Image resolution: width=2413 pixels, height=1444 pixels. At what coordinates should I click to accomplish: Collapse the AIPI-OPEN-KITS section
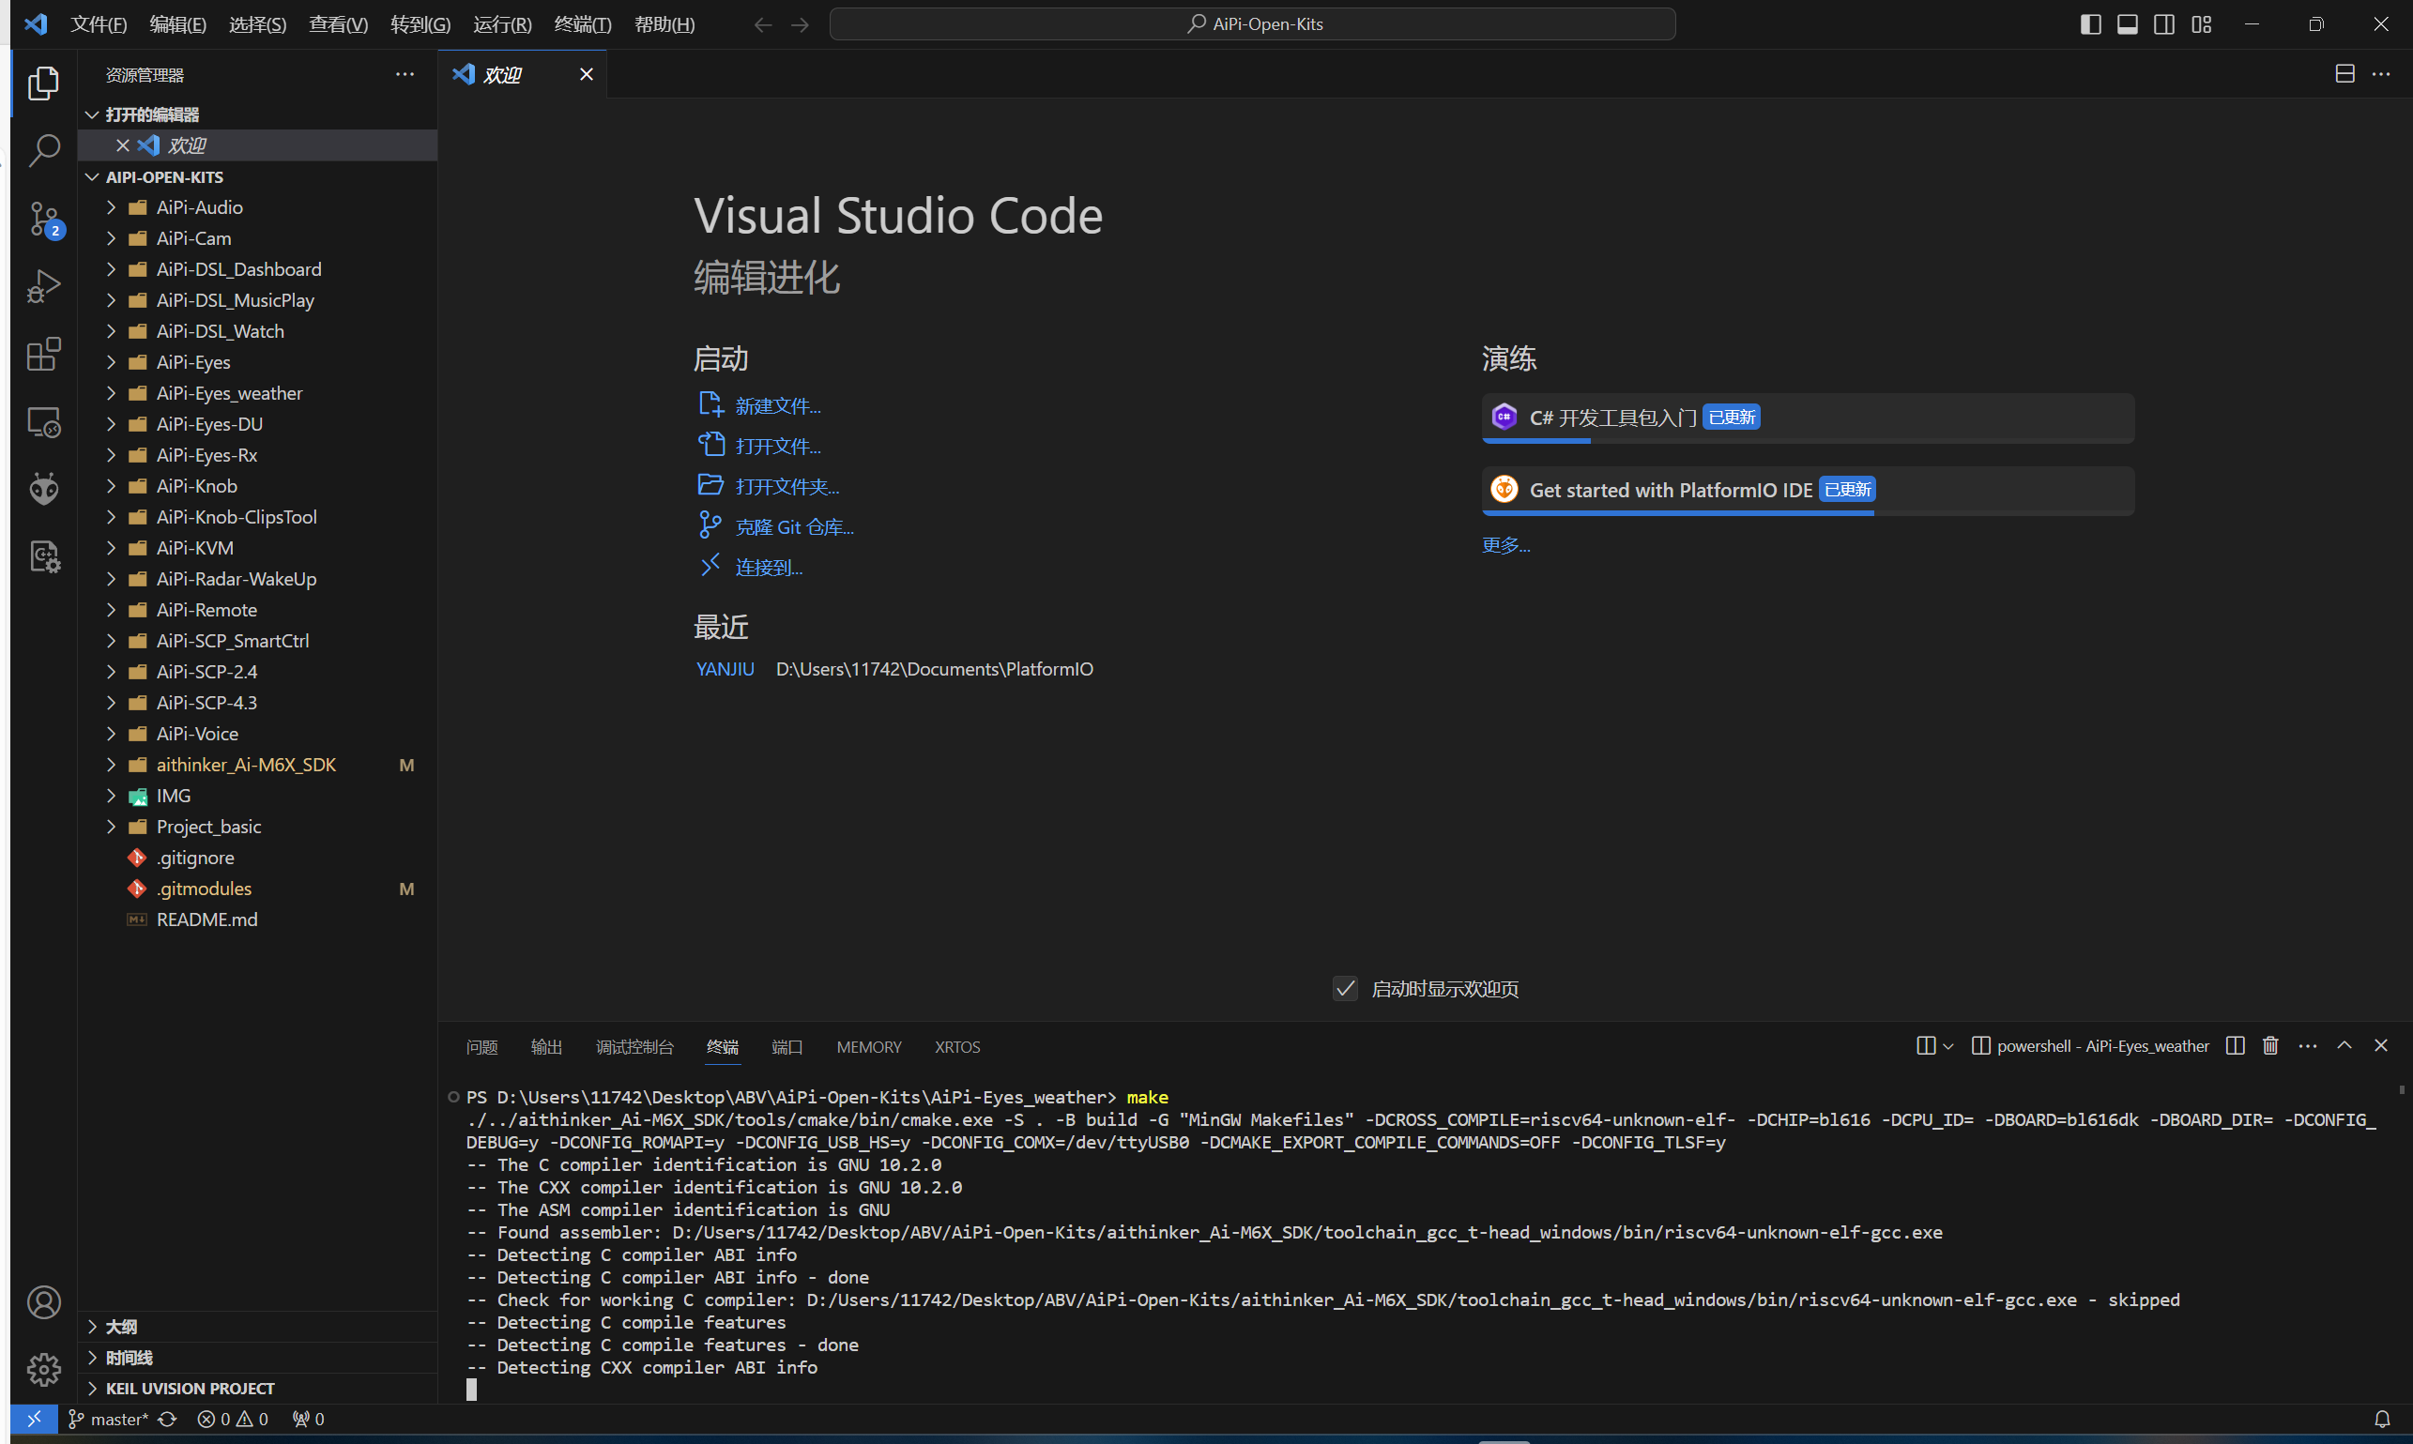pyautogui.click(x=257, y=177)
